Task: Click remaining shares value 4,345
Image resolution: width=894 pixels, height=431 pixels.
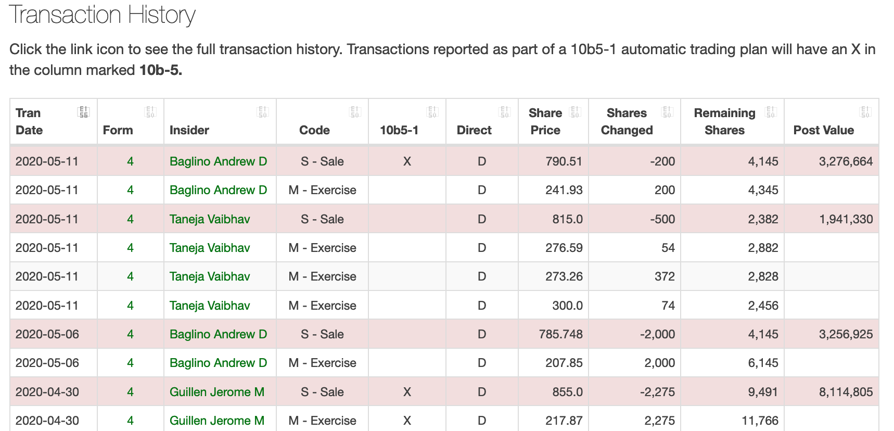Action: (x=763, y=190)
